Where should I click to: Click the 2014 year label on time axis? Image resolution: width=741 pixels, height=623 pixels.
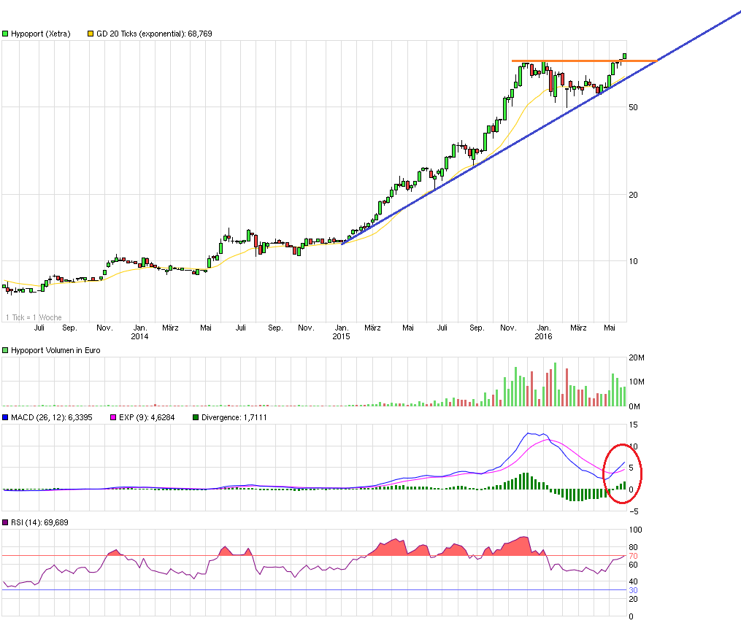pyautogui.click(x=139, y=336)
